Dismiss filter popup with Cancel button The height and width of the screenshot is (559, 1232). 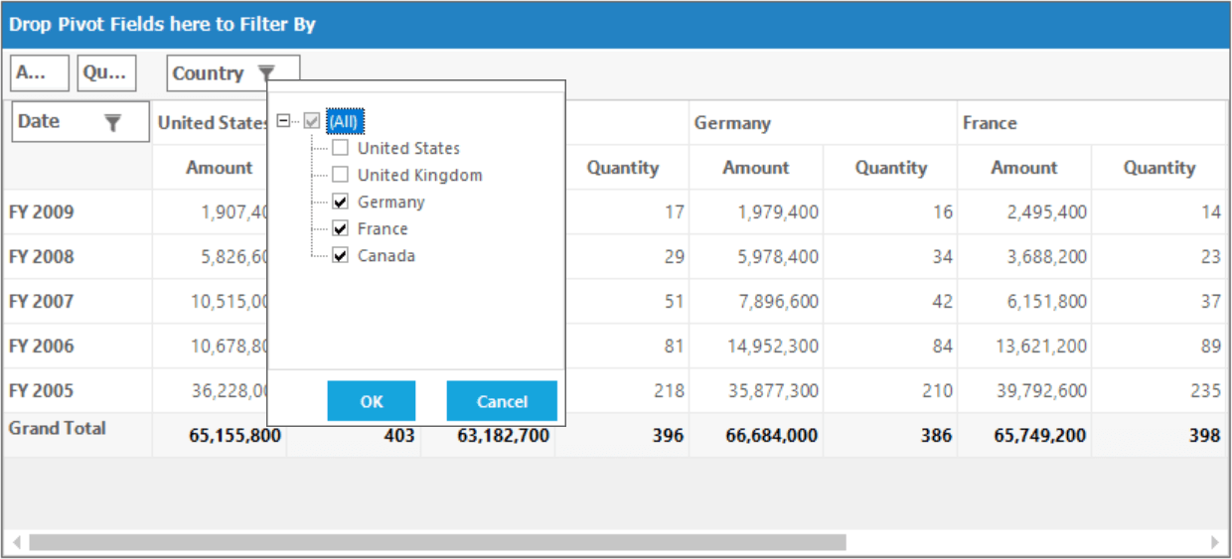502,401
